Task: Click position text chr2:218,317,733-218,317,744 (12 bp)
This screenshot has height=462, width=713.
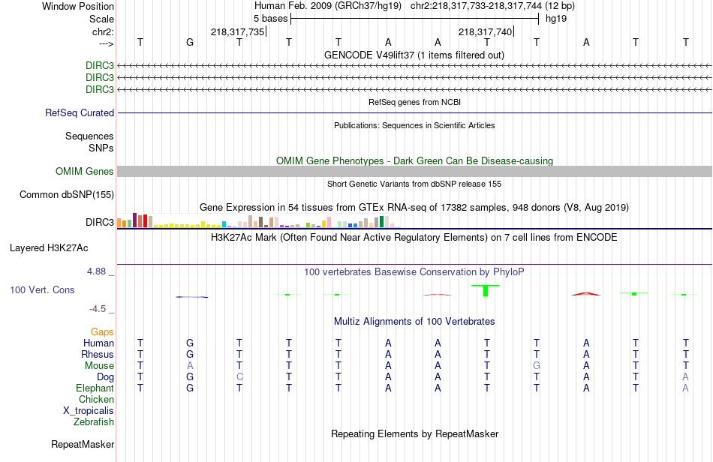Action: 492,6
